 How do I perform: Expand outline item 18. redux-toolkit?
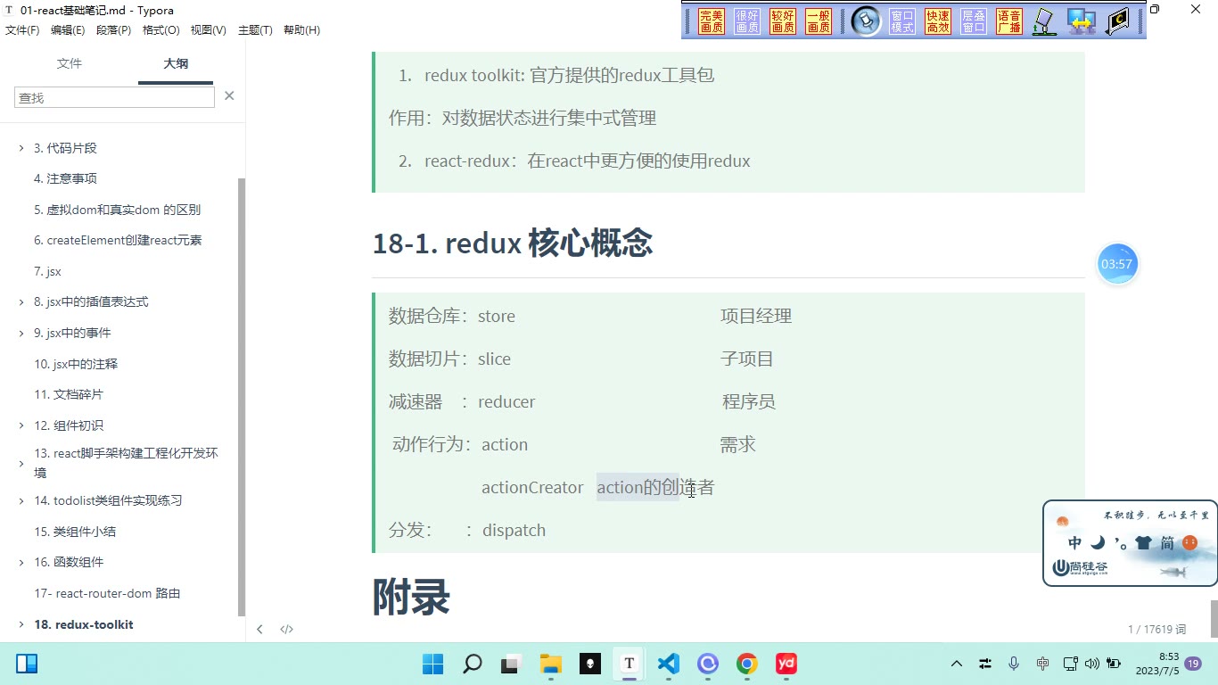click(21, 624)
